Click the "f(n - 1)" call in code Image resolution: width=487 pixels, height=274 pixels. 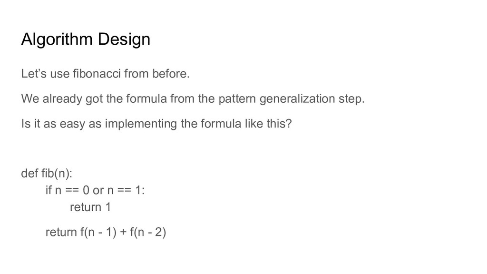click(x=98, y=232)
